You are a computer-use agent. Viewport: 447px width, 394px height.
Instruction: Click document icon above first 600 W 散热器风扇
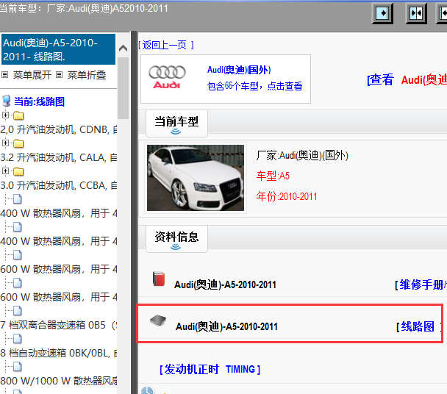click(18, 255)
